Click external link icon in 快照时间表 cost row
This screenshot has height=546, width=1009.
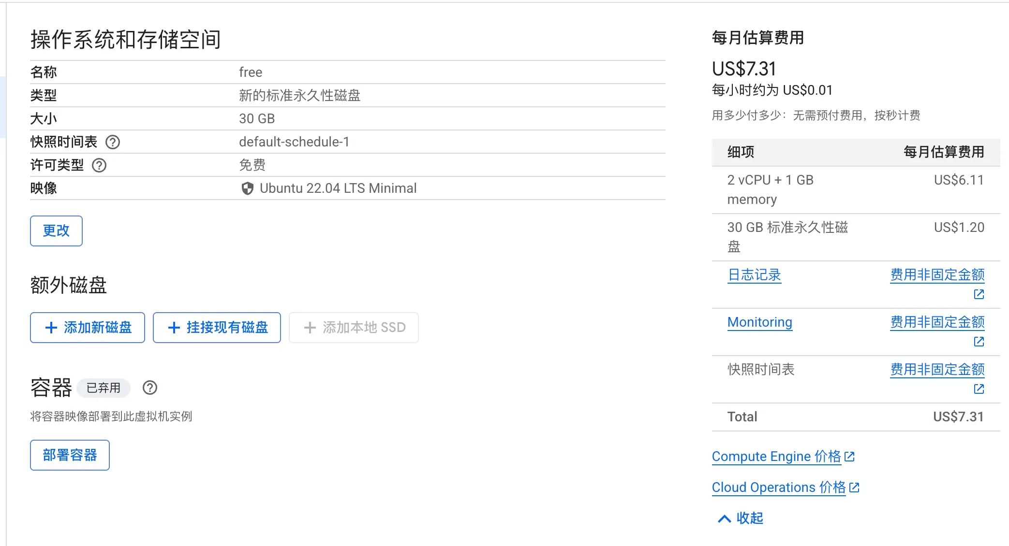[979, 389]
